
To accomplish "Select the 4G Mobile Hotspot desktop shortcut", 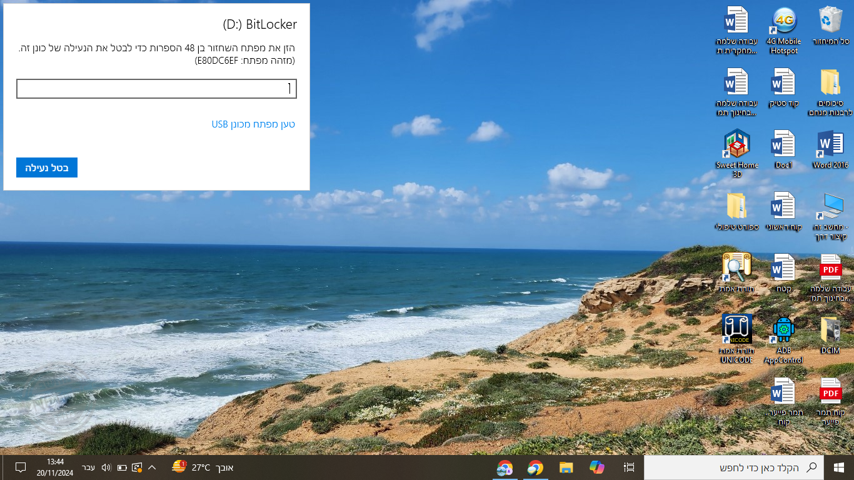I will click(x=784, y=31).
